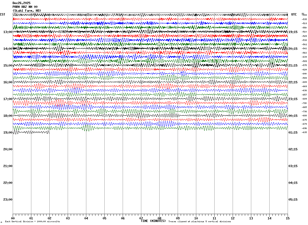The image size is (308, 225).
Task: Click the 13:00 CST time label
Action: coord(8,32)
